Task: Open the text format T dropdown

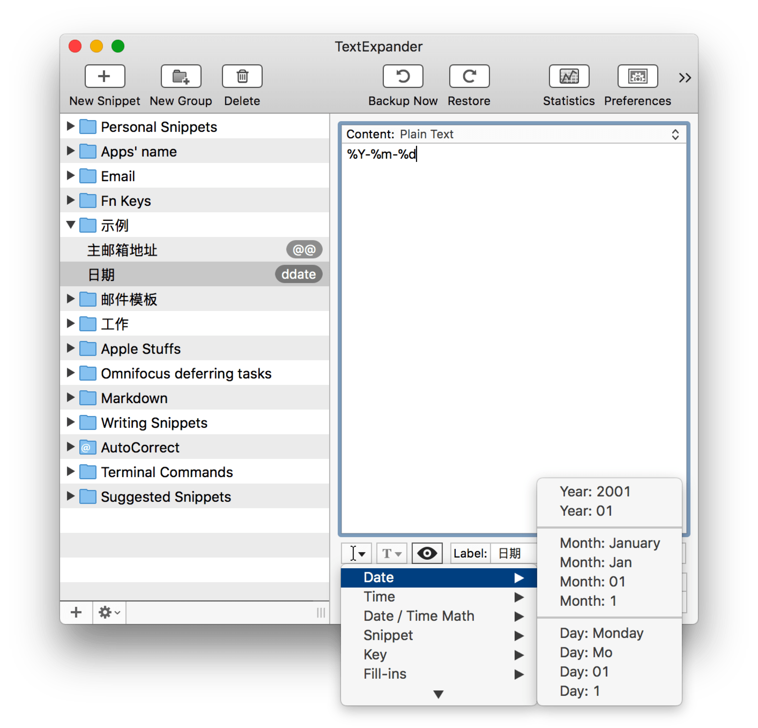Action: [x=391, y=553]
